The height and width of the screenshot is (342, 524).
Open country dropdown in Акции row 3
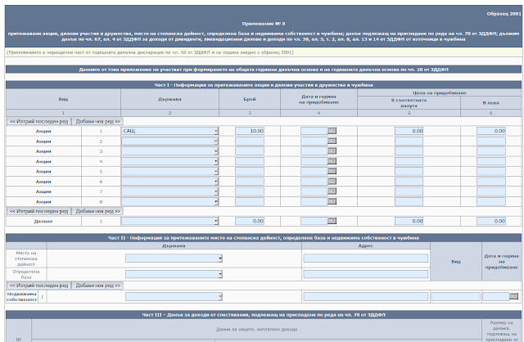tap(169, 151)
